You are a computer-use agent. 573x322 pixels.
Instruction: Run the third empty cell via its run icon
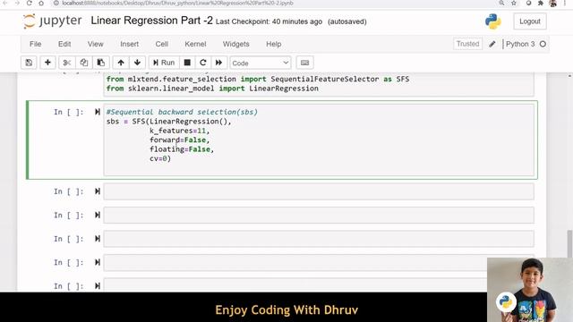click(x=98, y=239)
